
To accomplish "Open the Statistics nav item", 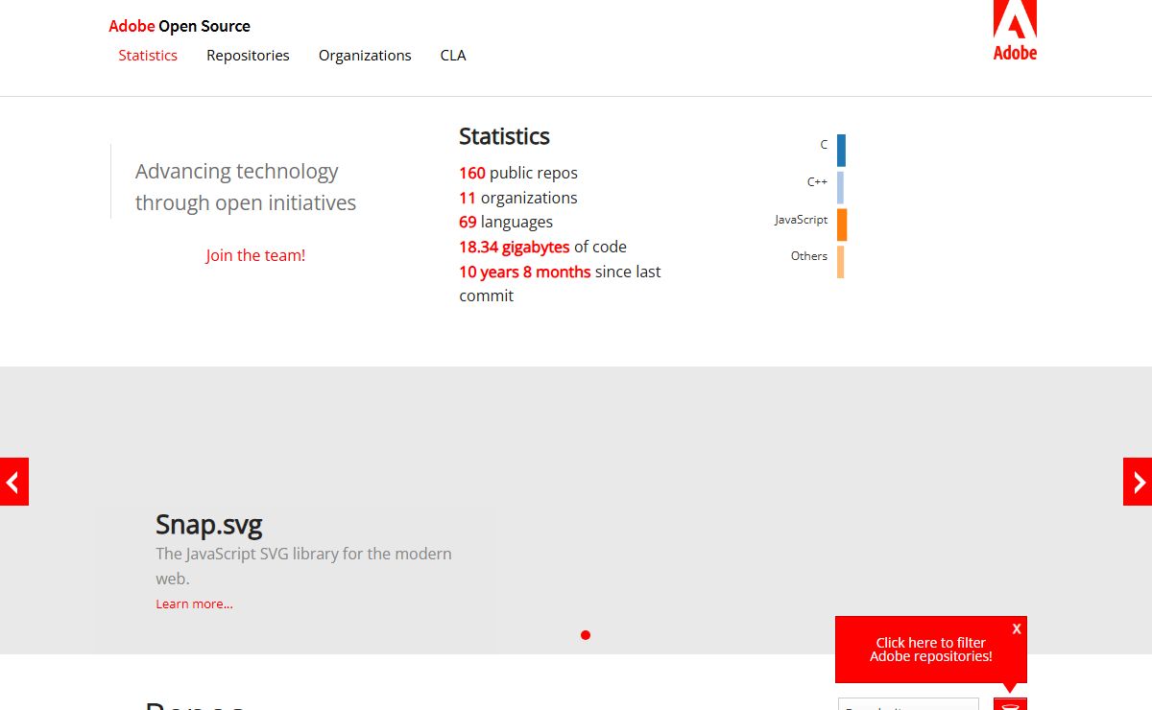I will 148,56.
